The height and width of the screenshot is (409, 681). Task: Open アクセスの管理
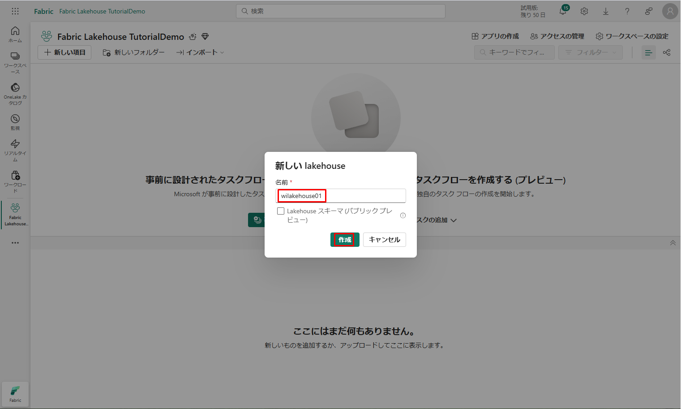point(557,36)
